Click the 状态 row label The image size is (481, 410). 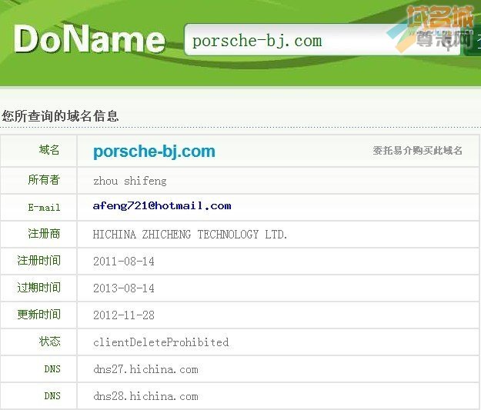click(x=49, y=342)
